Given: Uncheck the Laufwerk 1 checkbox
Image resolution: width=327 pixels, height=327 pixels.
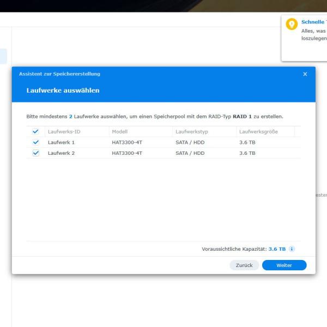Looking at the screenshot, I should (x=36, y=142).
